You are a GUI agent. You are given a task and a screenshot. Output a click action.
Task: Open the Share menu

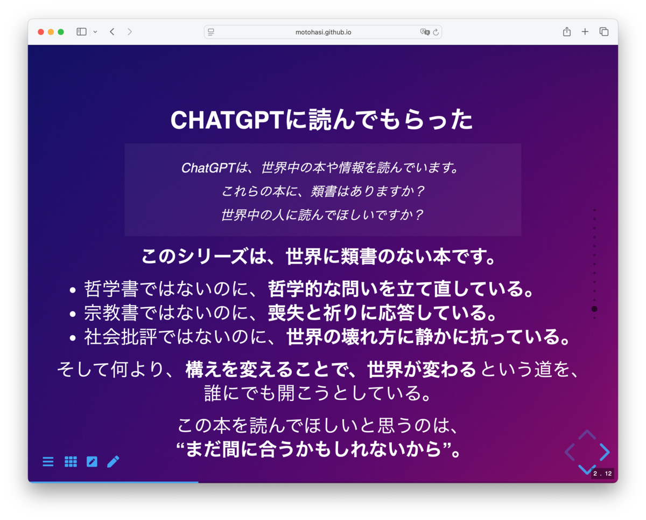pyautogui.click(x=567, y=32)
